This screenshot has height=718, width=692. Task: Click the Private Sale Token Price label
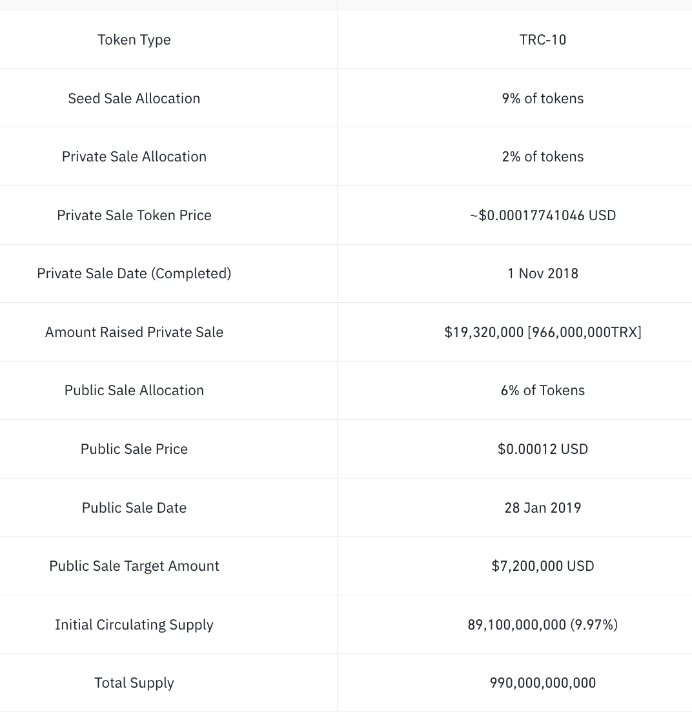point(134,215)
